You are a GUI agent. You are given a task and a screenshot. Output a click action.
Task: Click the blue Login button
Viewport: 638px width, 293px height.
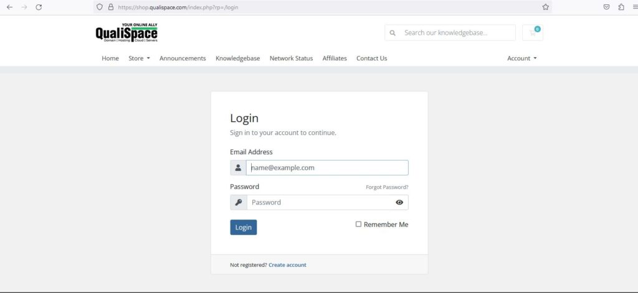pyautogui.click(x=244, y=227)
